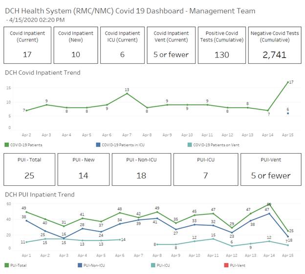
Task: Select the Negative Covid Tests card showing 2,741
Action: (x=275, y=45)
